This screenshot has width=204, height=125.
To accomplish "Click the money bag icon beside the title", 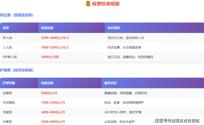I will click(88, 4).
